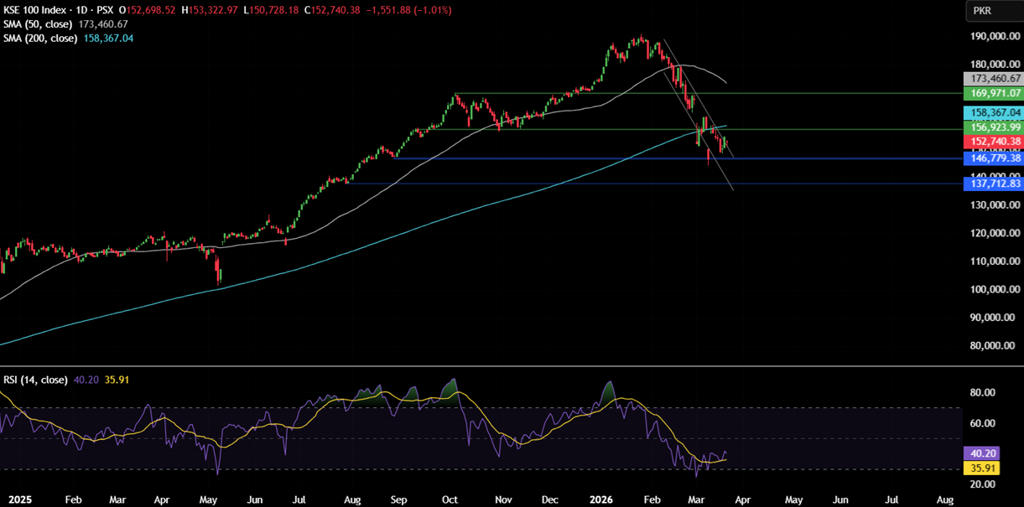1024x507 pixels.
Task: Click the SMA 200 value label 158,367.04
Action: (x=994, y=112)
